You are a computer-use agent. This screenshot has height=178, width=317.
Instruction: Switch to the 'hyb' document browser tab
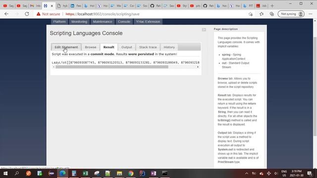(62, 6)
